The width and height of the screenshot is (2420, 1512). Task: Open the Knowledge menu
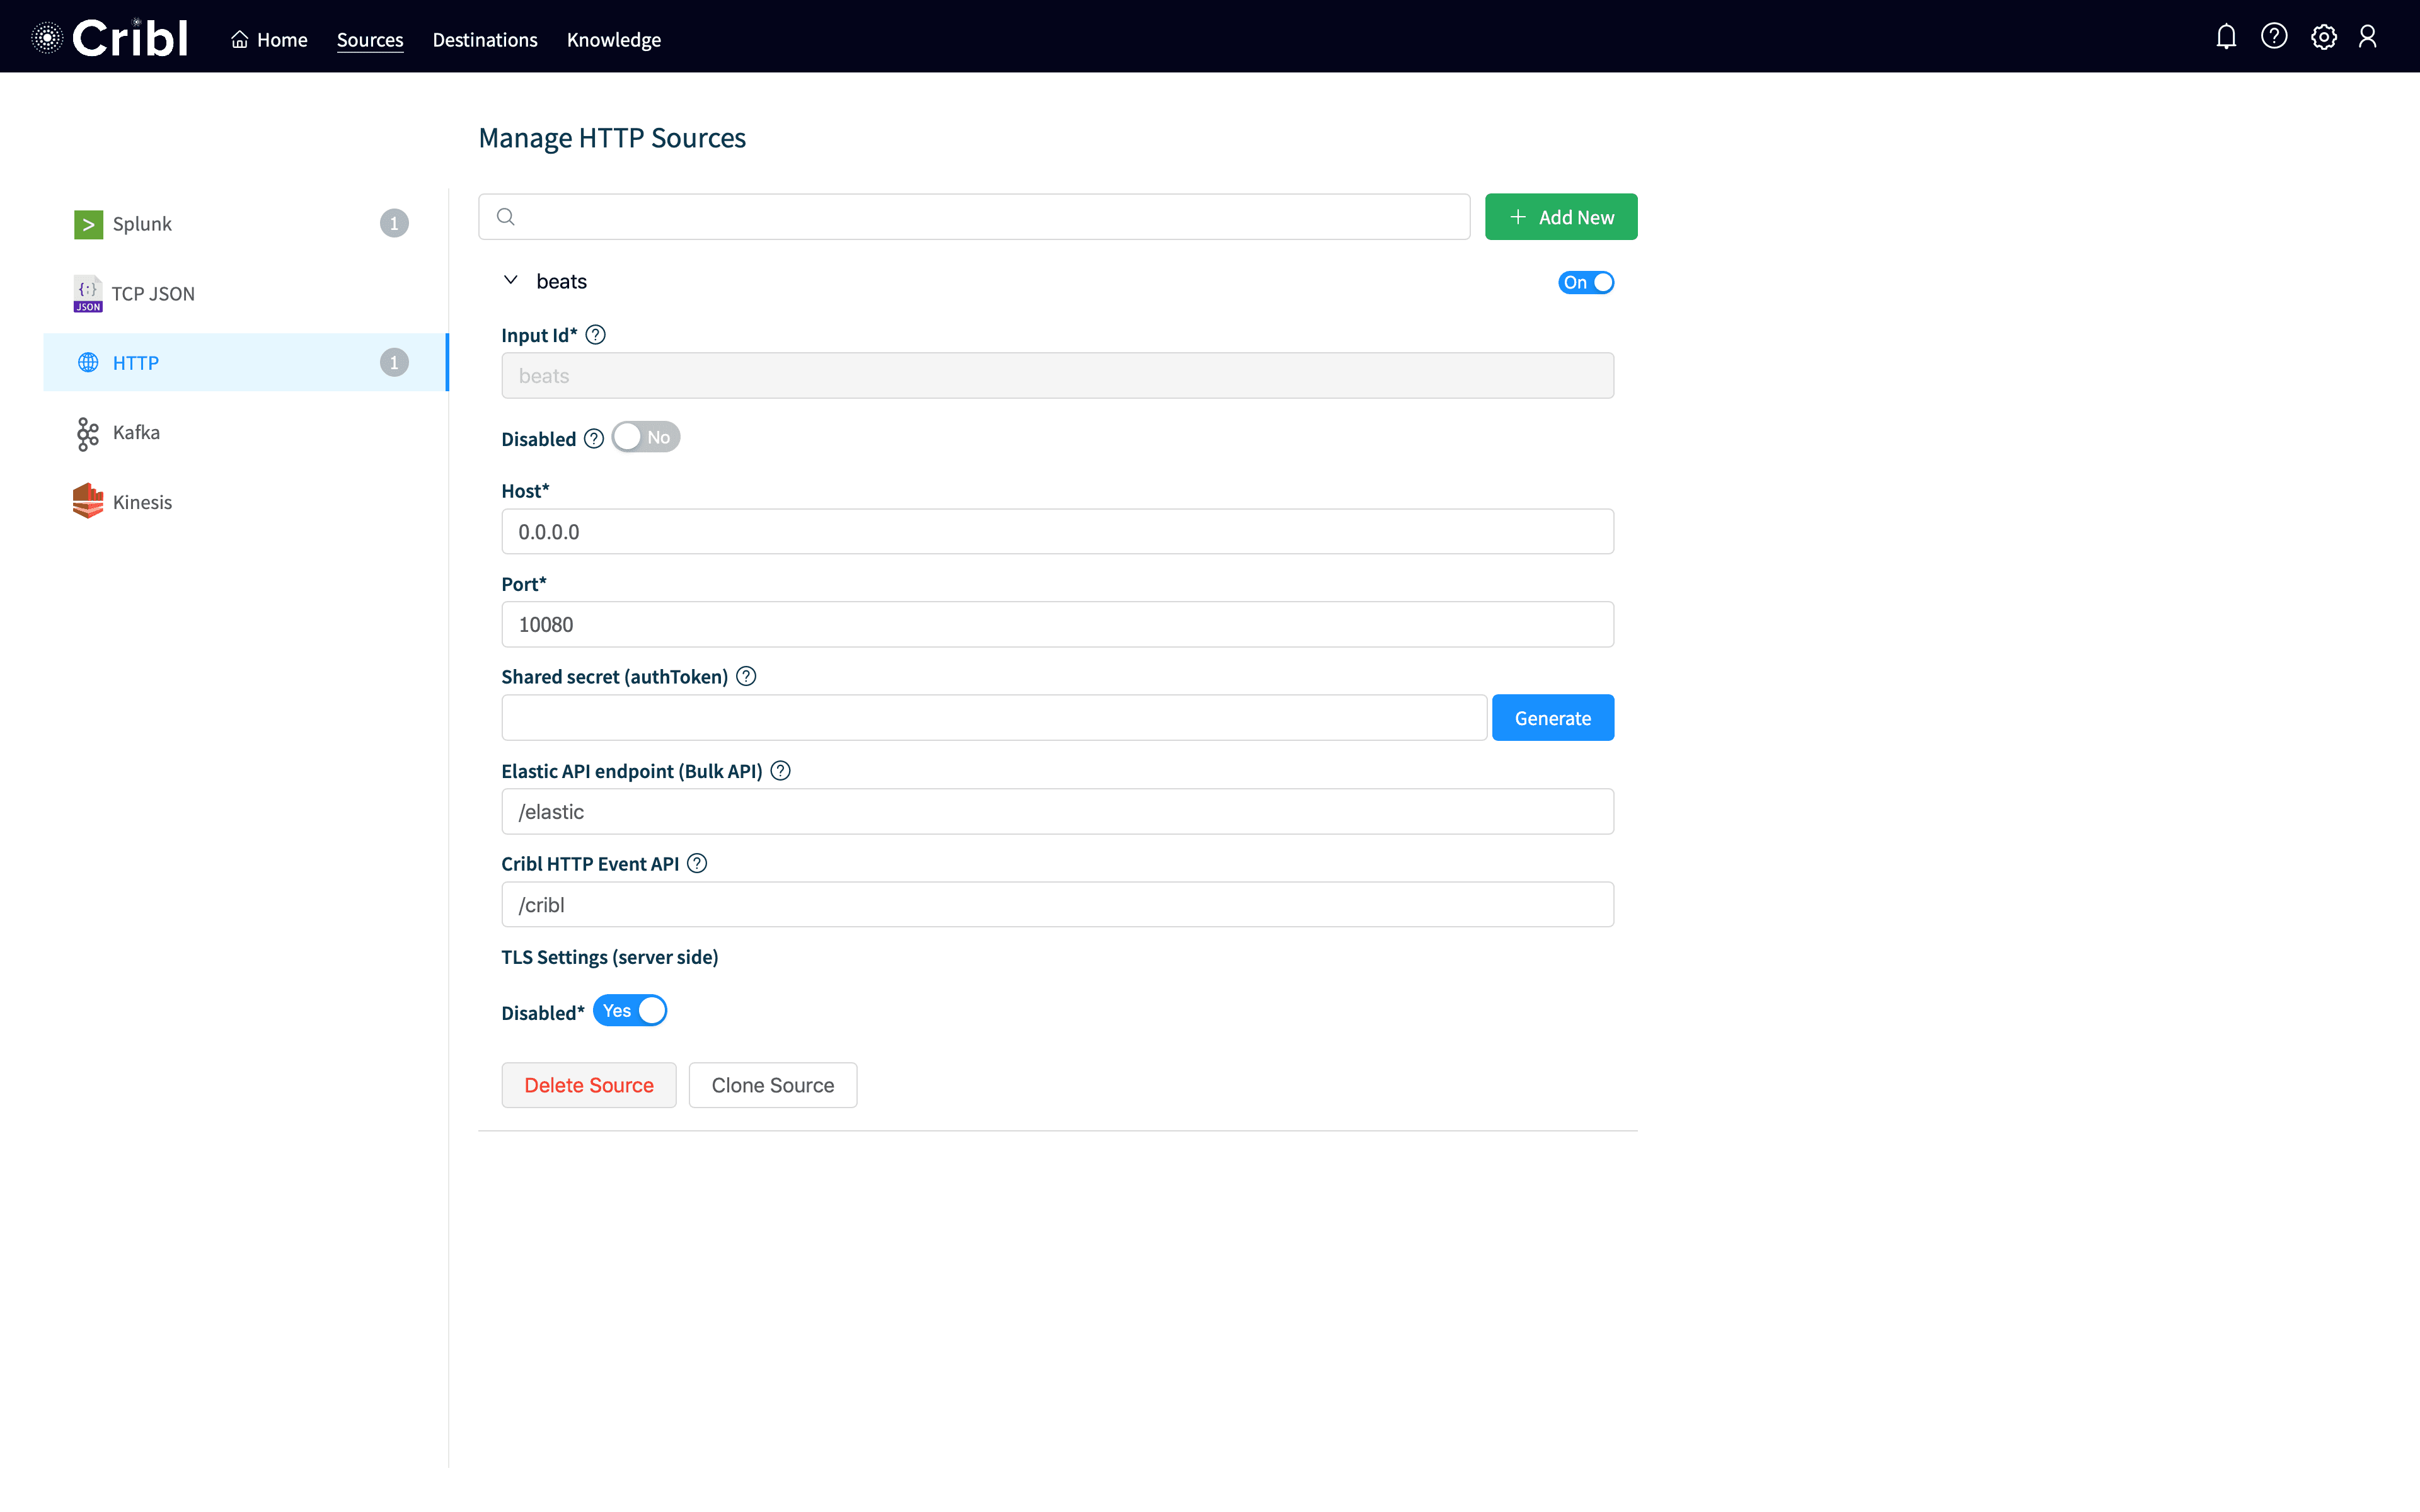coord(613,40)
